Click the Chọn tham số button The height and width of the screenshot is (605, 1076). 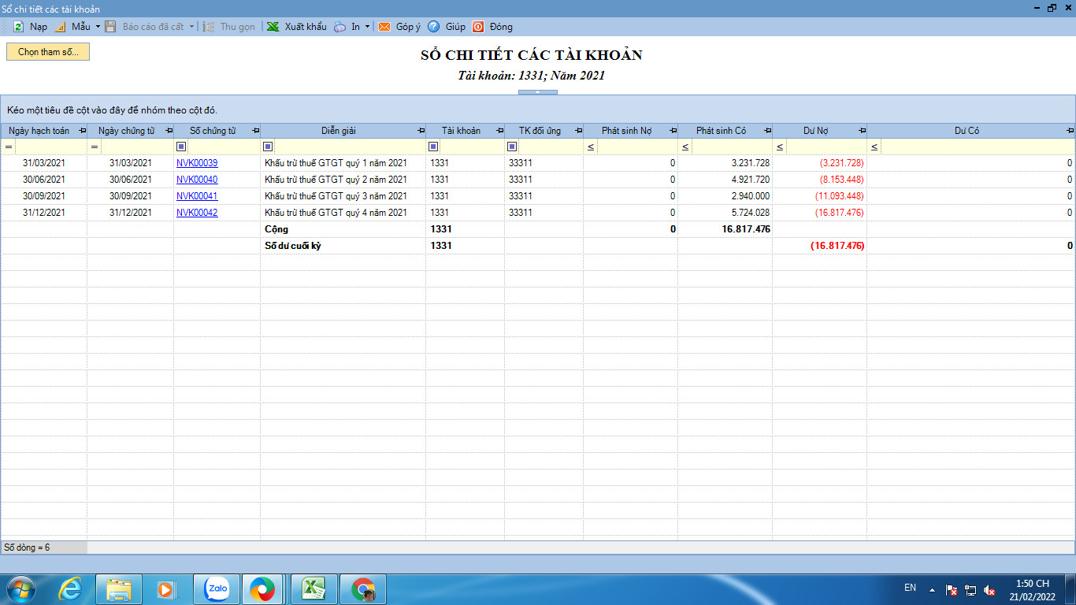point(48,52)
